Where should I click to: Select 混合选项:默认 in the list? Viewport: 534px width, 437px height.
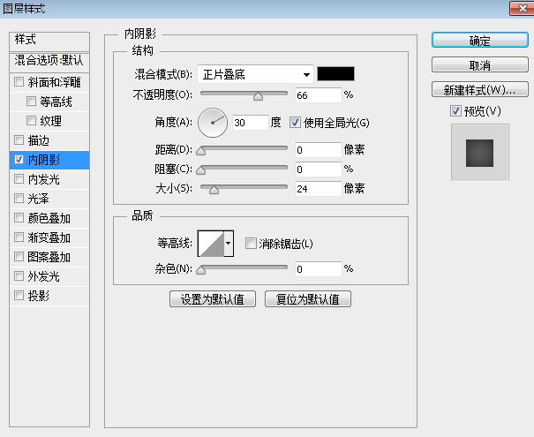click(x=49, y=62)
